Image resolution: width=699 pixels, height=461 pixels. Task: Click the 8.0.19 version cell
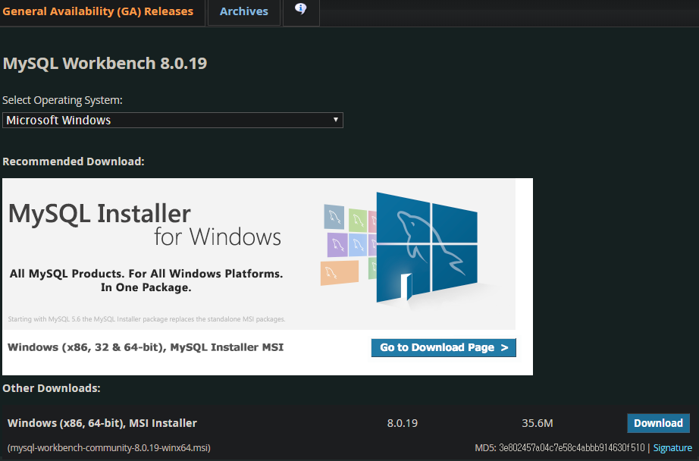click(402, 423)
